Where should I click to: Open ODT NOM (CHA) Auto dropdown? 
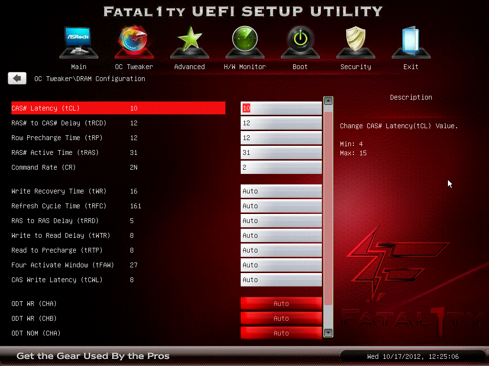(x=281, y=333)
